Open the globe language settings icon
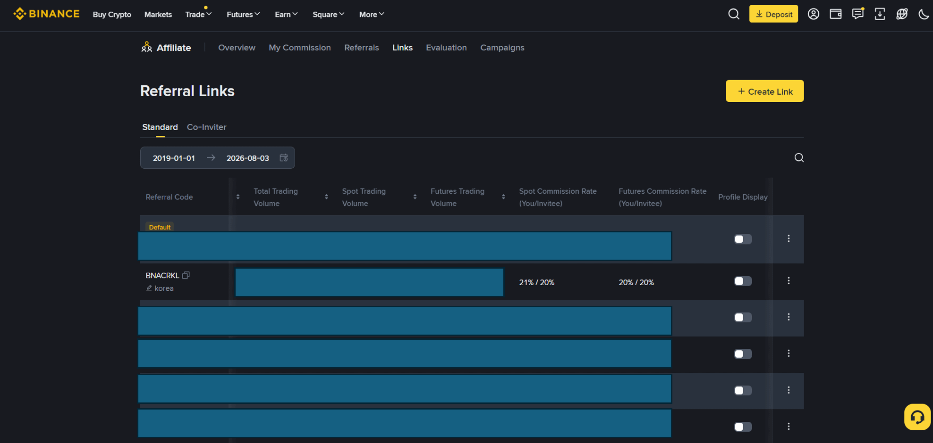Image resolution: width=933 pixels, height=443 pixels. pos(902,14)
